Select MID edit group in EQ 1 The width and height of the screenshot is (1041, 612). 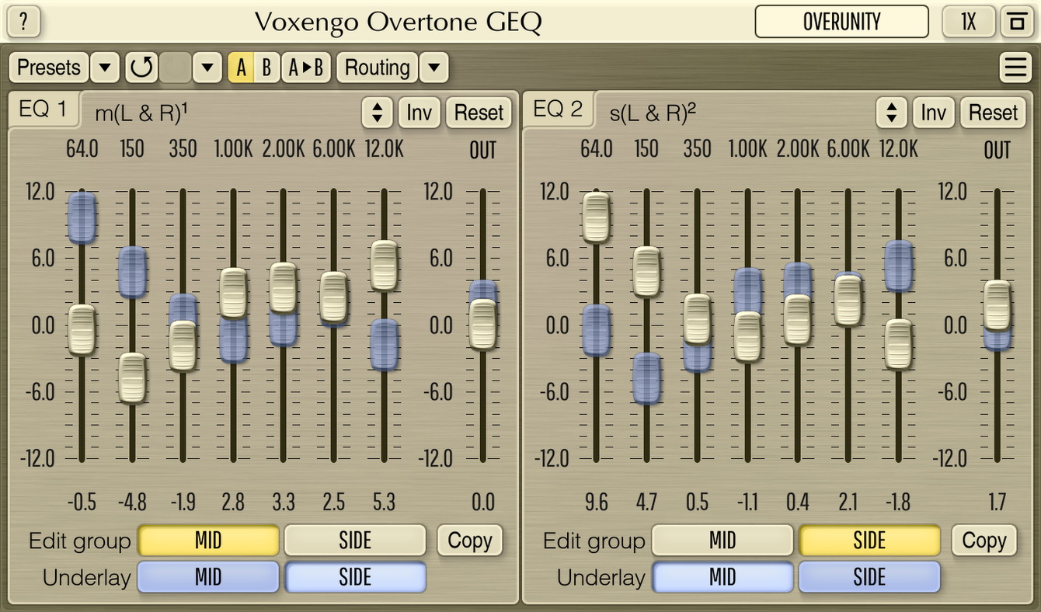[x=208, y=541]
